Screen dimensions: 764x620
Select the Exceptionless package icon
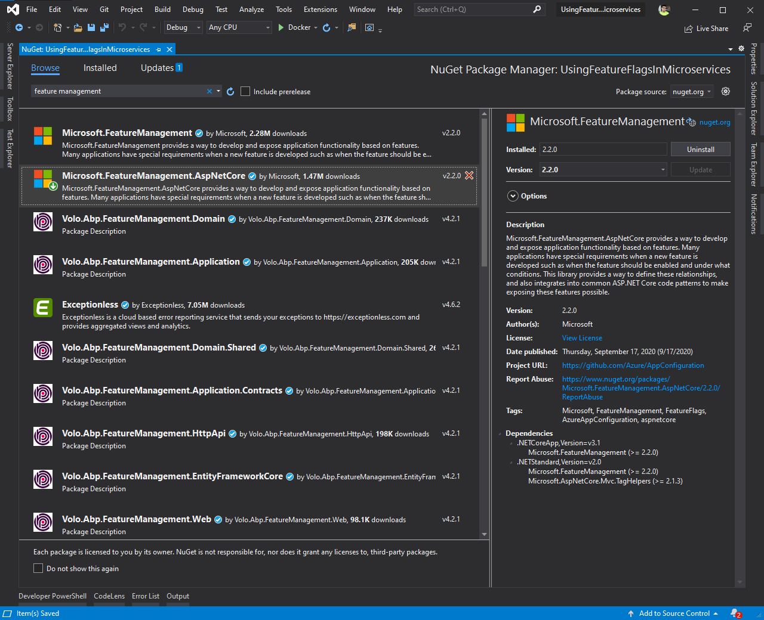[x=43, y=308]
